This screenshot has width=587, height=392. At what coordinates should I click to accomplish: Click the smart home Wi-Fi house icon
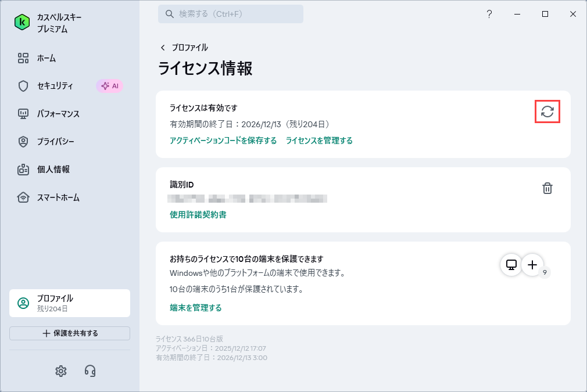pyautogui.click(x=23, y=197)
